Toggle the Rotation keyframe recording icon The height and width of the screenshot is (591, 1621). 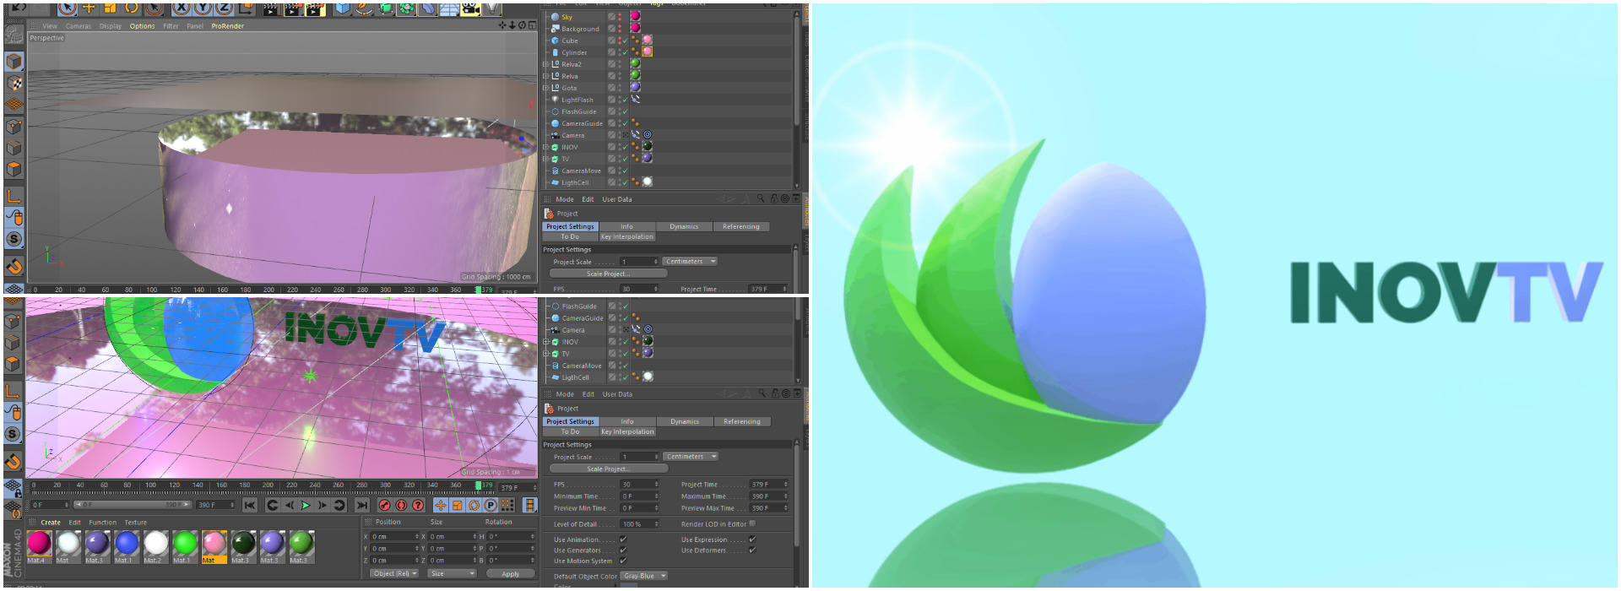pyautogui.click(x=474, y=505)
